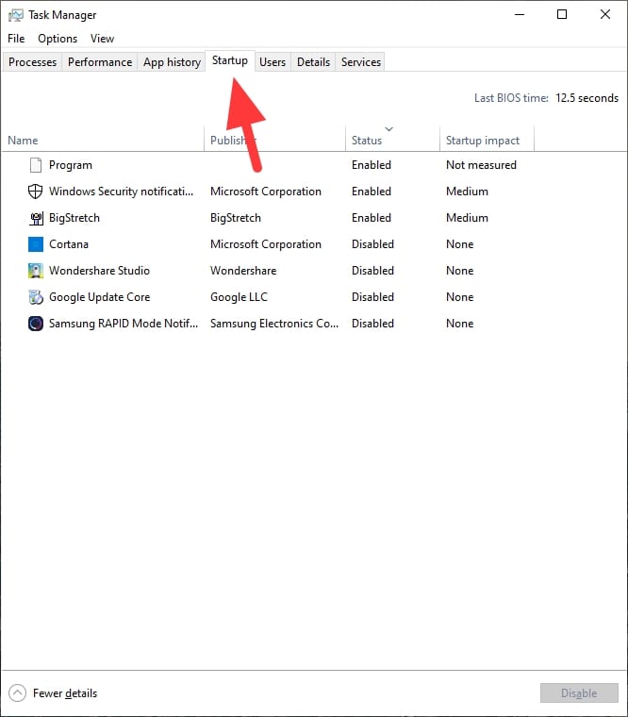Select the Cortana startup entry
The width and height of the screenshot is (628, 717).
69,244
